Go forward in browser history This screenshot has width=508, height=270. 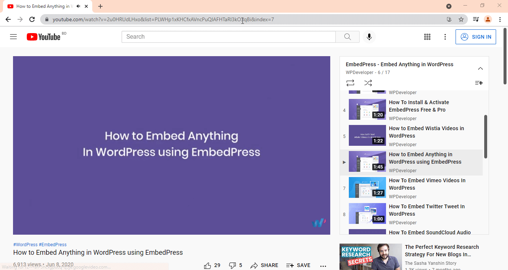(x=20, y=19)
